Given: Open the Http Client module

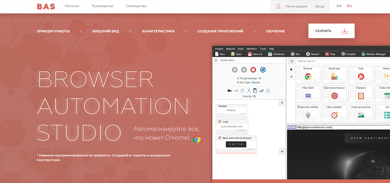Looking at the screenshot, I should pyautogui.click(x=308, y=93).
